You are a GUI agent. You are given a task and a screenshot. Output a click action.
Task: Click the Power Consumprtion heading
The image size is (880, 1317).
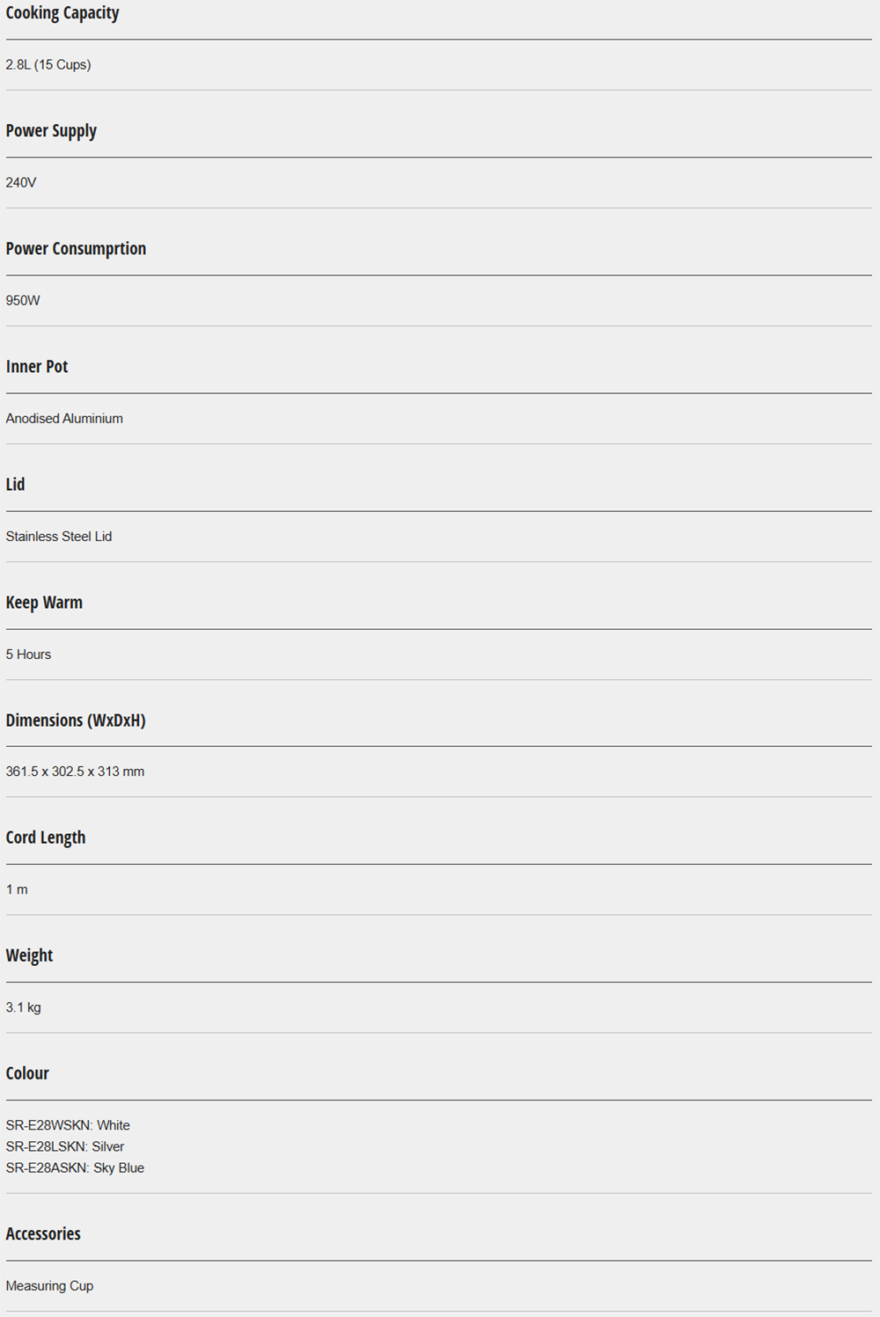pyautogui.click(x=76, y=249)
